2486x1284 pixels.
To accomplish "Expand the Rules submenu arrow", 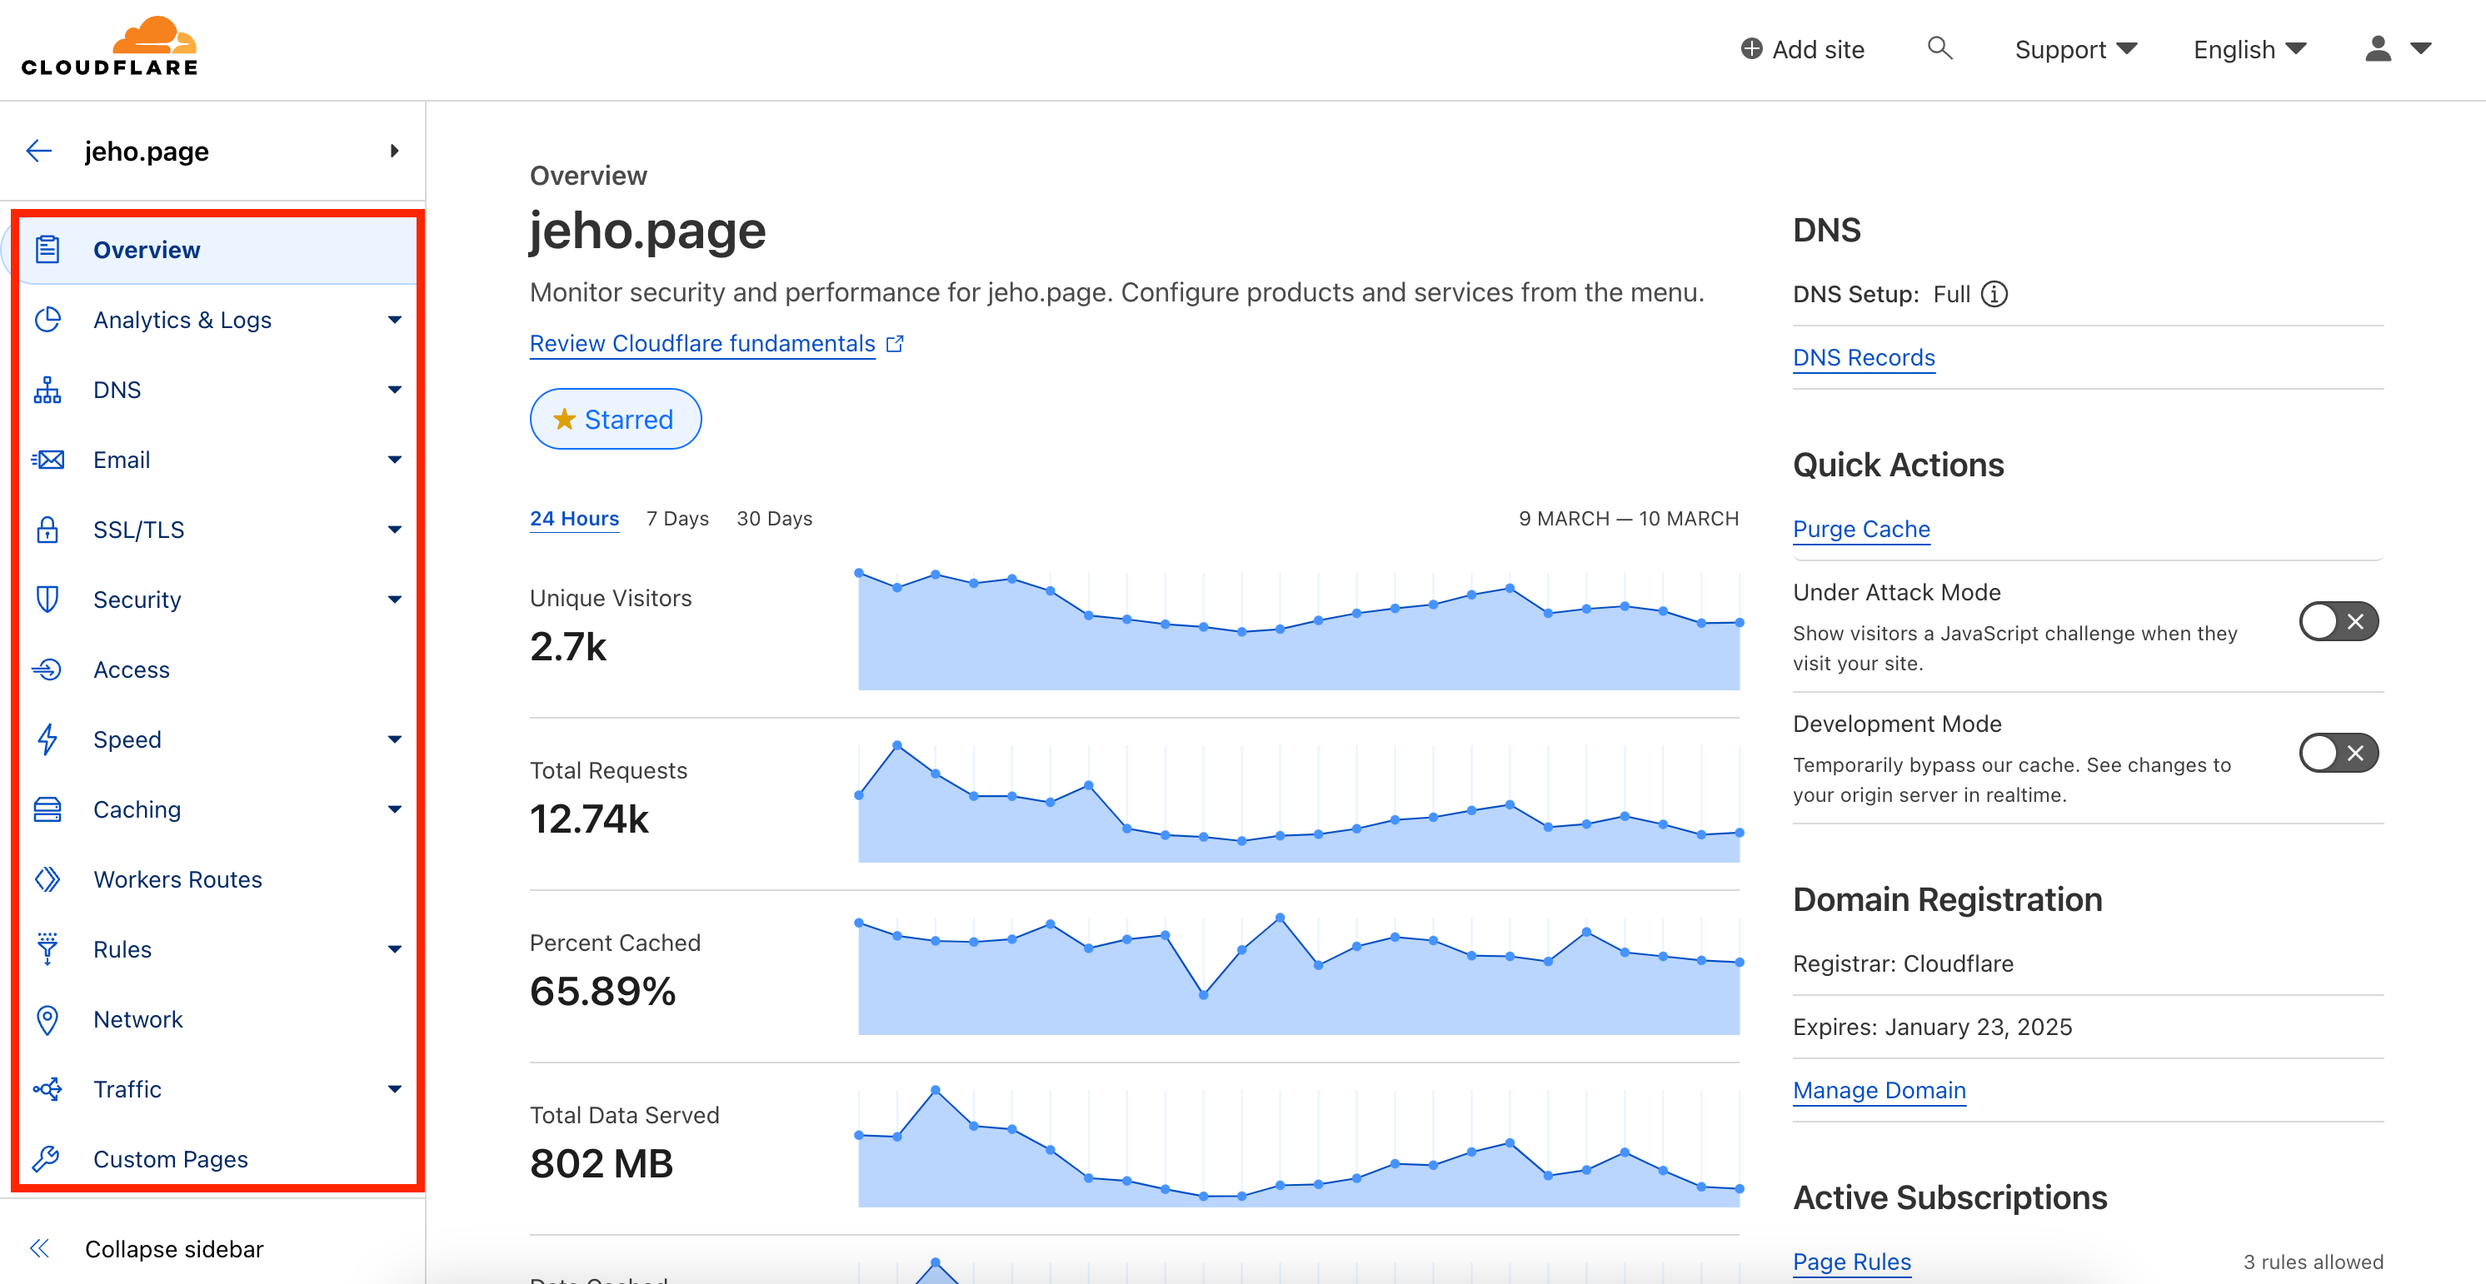I will coord(395,949).
